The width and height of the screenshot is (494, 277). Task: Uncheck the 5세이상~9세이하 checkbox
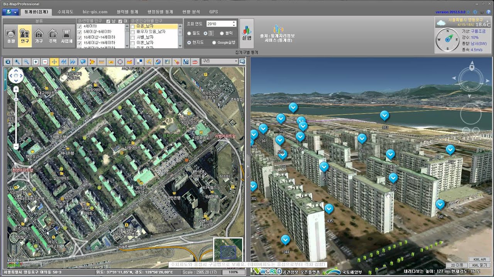pos(80,32)
